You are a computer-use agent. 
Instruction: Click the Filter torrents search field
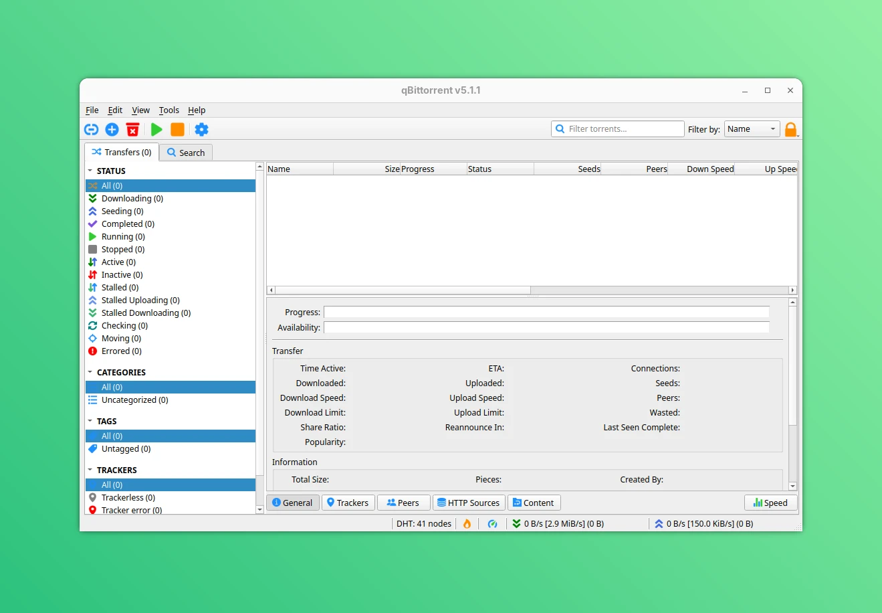pyautogui.click(x=618, y=128)
